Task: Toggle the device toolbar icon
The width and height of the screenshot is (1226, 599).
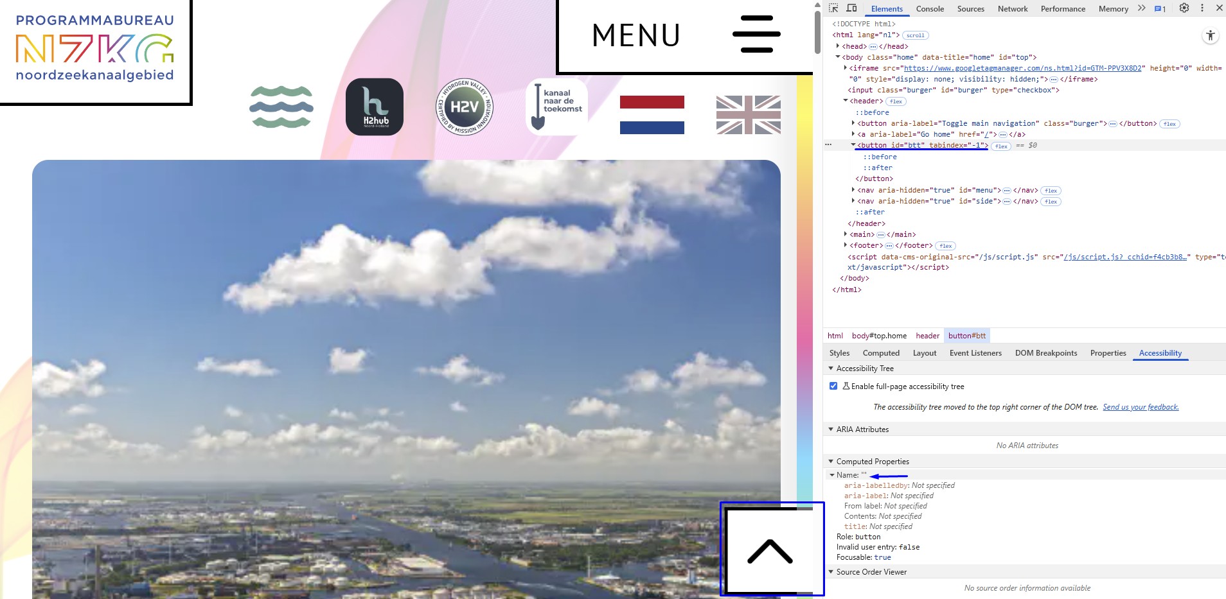Action: tap(851, 8)
